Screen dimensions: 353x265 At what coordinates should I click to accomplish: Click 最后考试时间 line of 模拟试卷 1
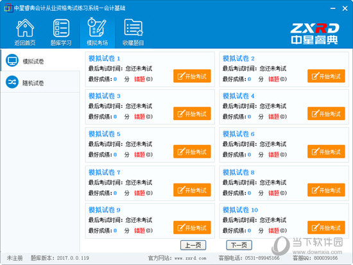pos(120,69)
